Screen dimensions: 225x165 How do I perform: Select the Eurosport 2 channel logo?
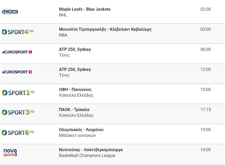point(17,72)
